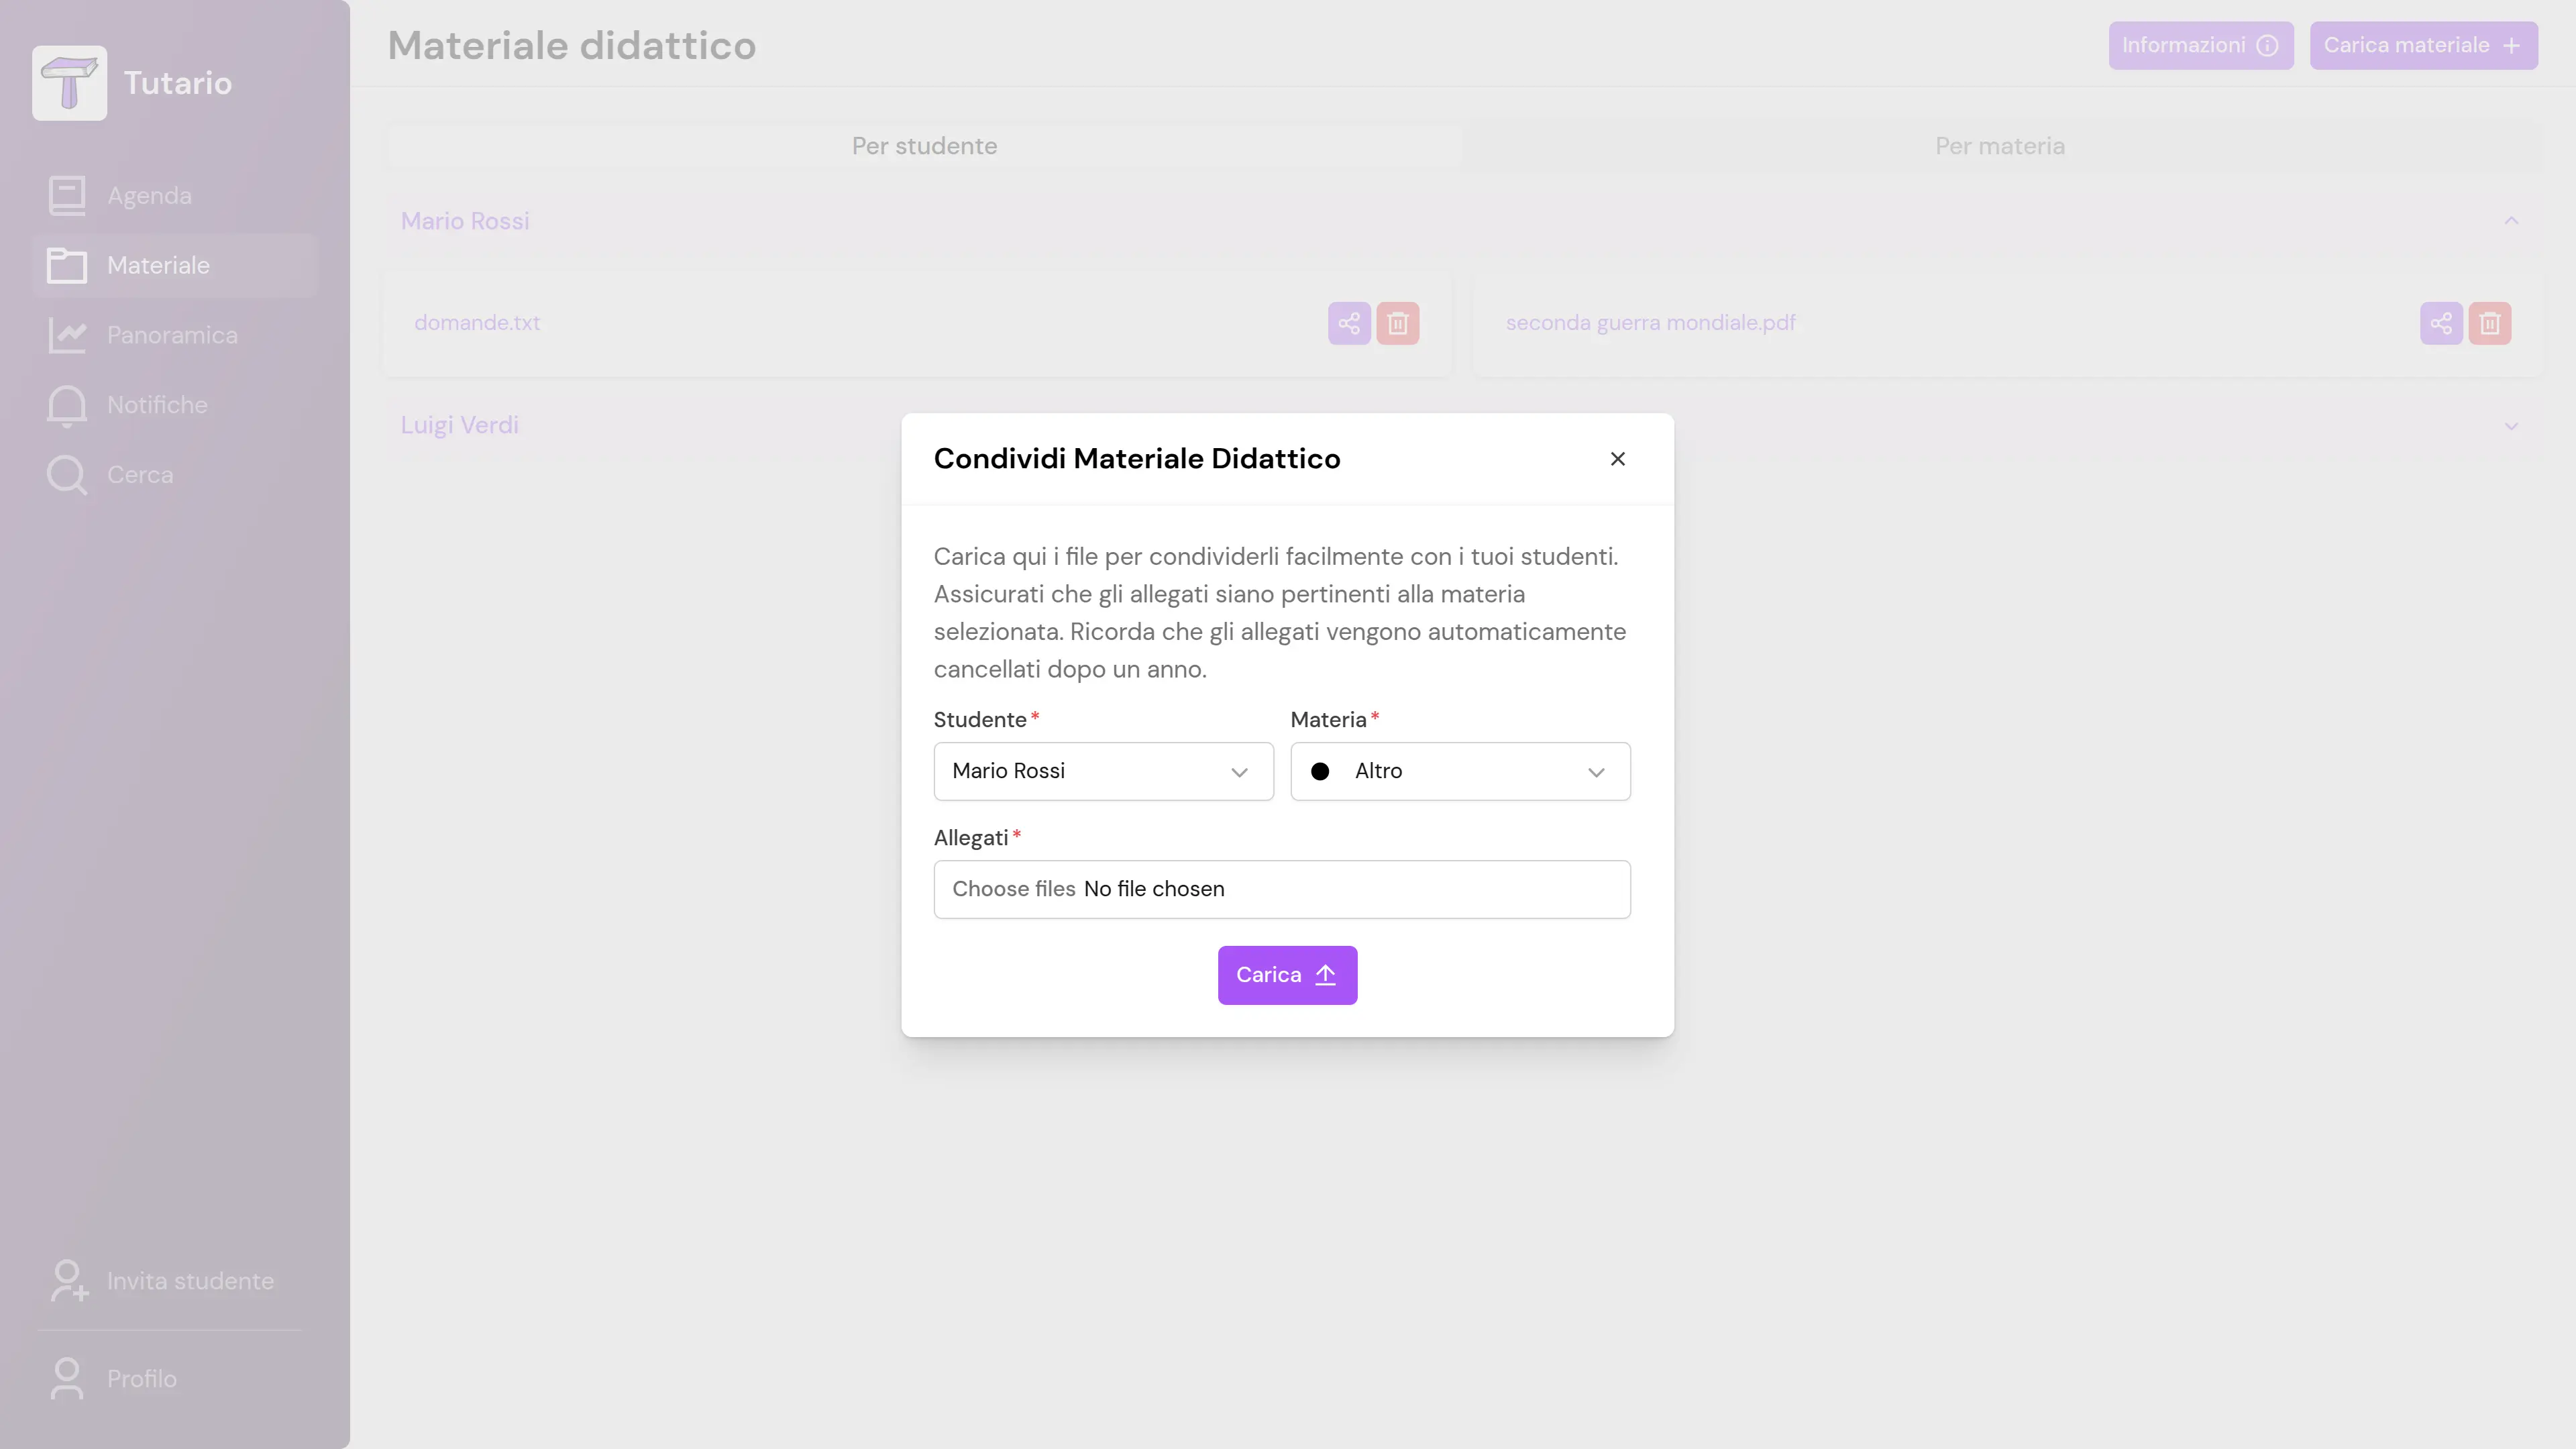Viewport: 2576px width, 1449px height.
Task: Switch to the Per materia tab
Action: click(x=1999, y=146)
